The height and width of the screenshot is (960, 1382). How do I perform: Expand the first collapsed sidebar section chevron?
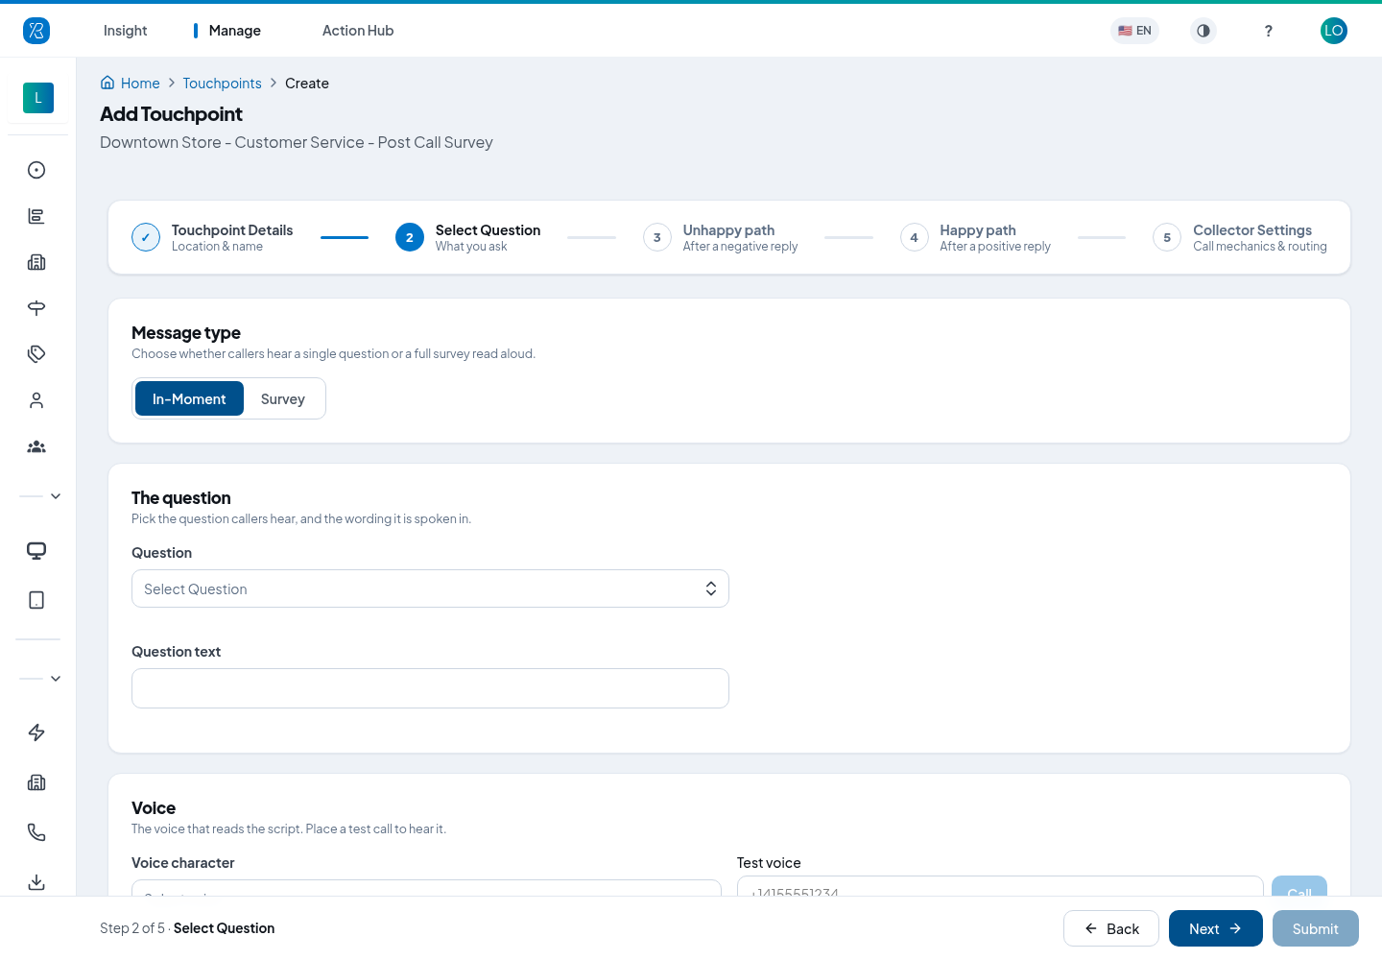pyautogui.click(x=56, y=496)
